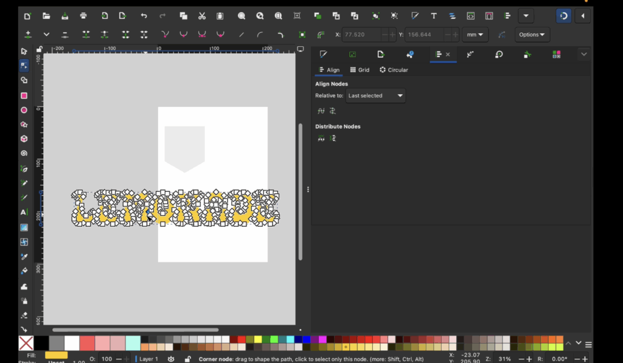Activate the Node editing tool
623x363 pixels.
24,66
